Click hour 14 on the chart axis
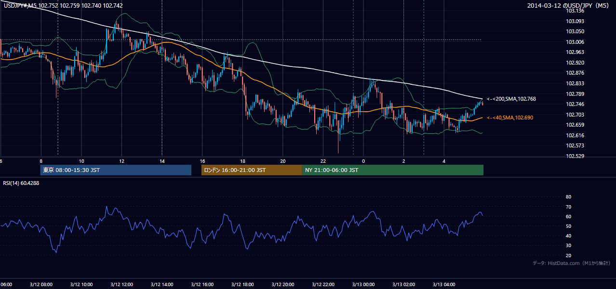Screen dimensions: 616x289 pyautogui.click(x=162, y=161)
